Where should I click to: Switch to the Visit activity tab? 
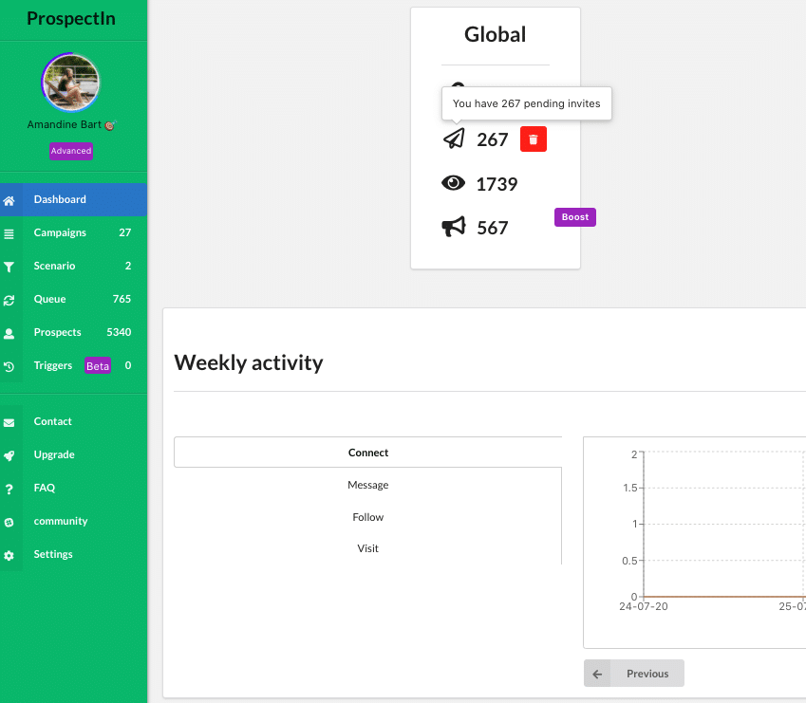point(368,548)
